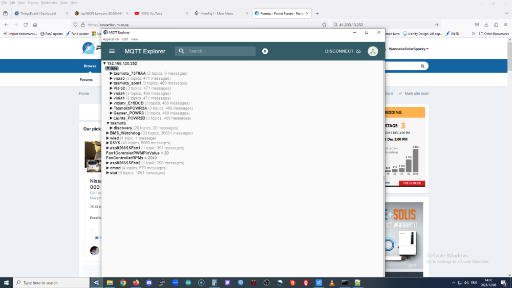Expand the BMS_Watchdog topic
Image resolution: width=512 pixels, height=288 pixels.
coord(108,133)
